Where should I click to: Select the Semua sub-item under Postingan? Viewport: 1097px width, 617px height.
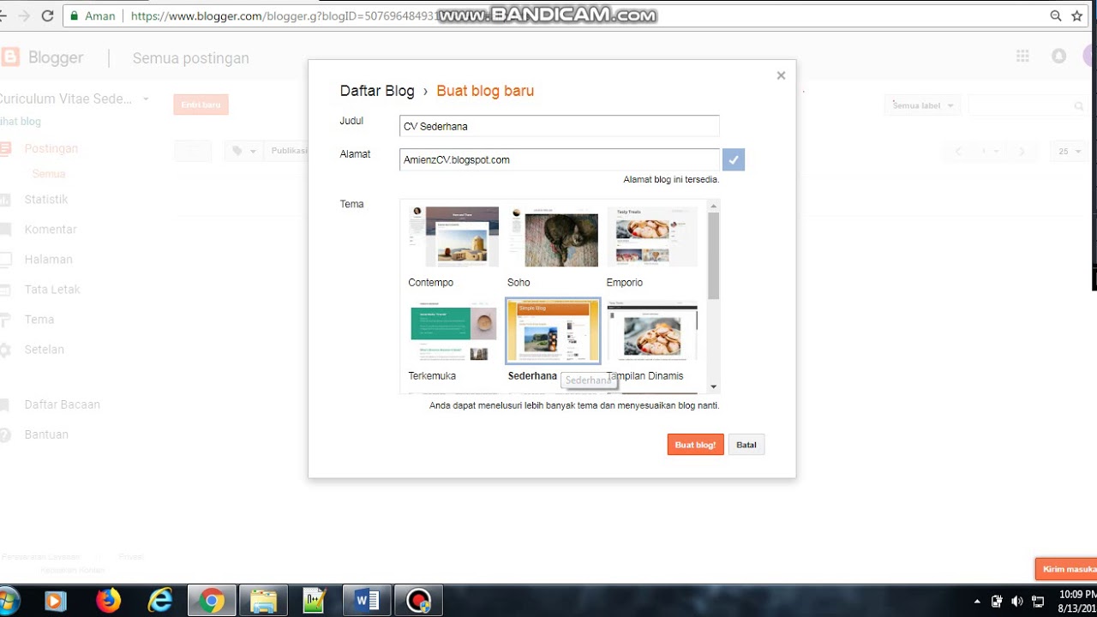tap(49, 174)
